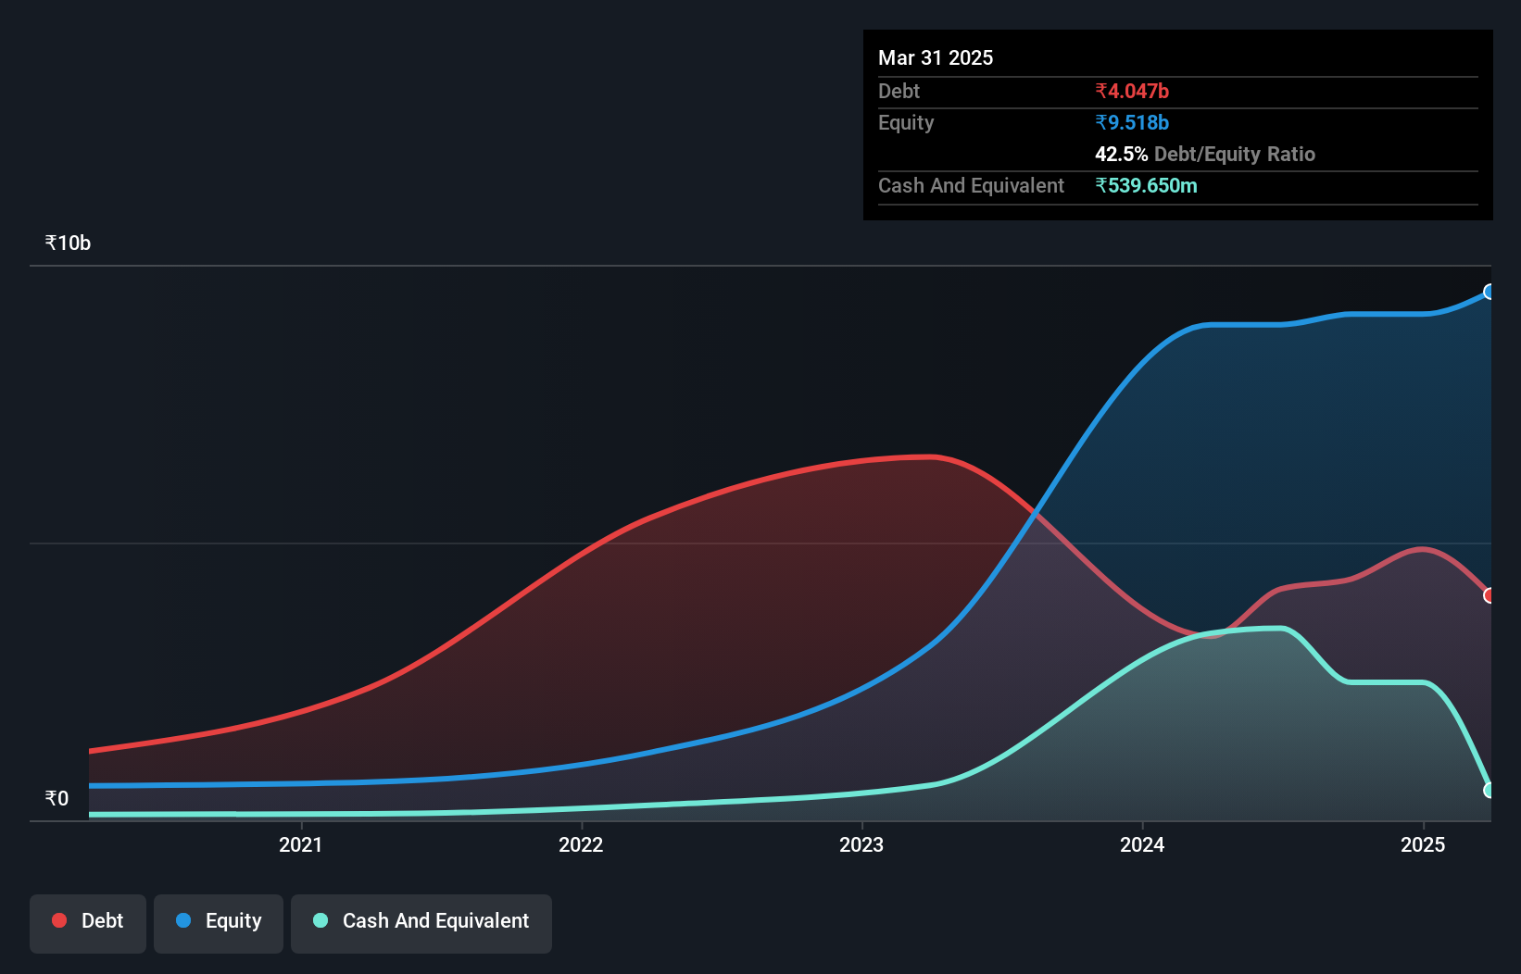Click the 42.5% Debt/Equity Ratio text
The image size is (1521, 974).
click(1205, 154)
